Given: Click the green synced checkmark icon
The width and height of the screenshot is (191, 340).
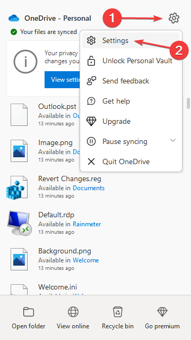Looking at the screenshot, I should pyautogui.click(x=14, y=32).
